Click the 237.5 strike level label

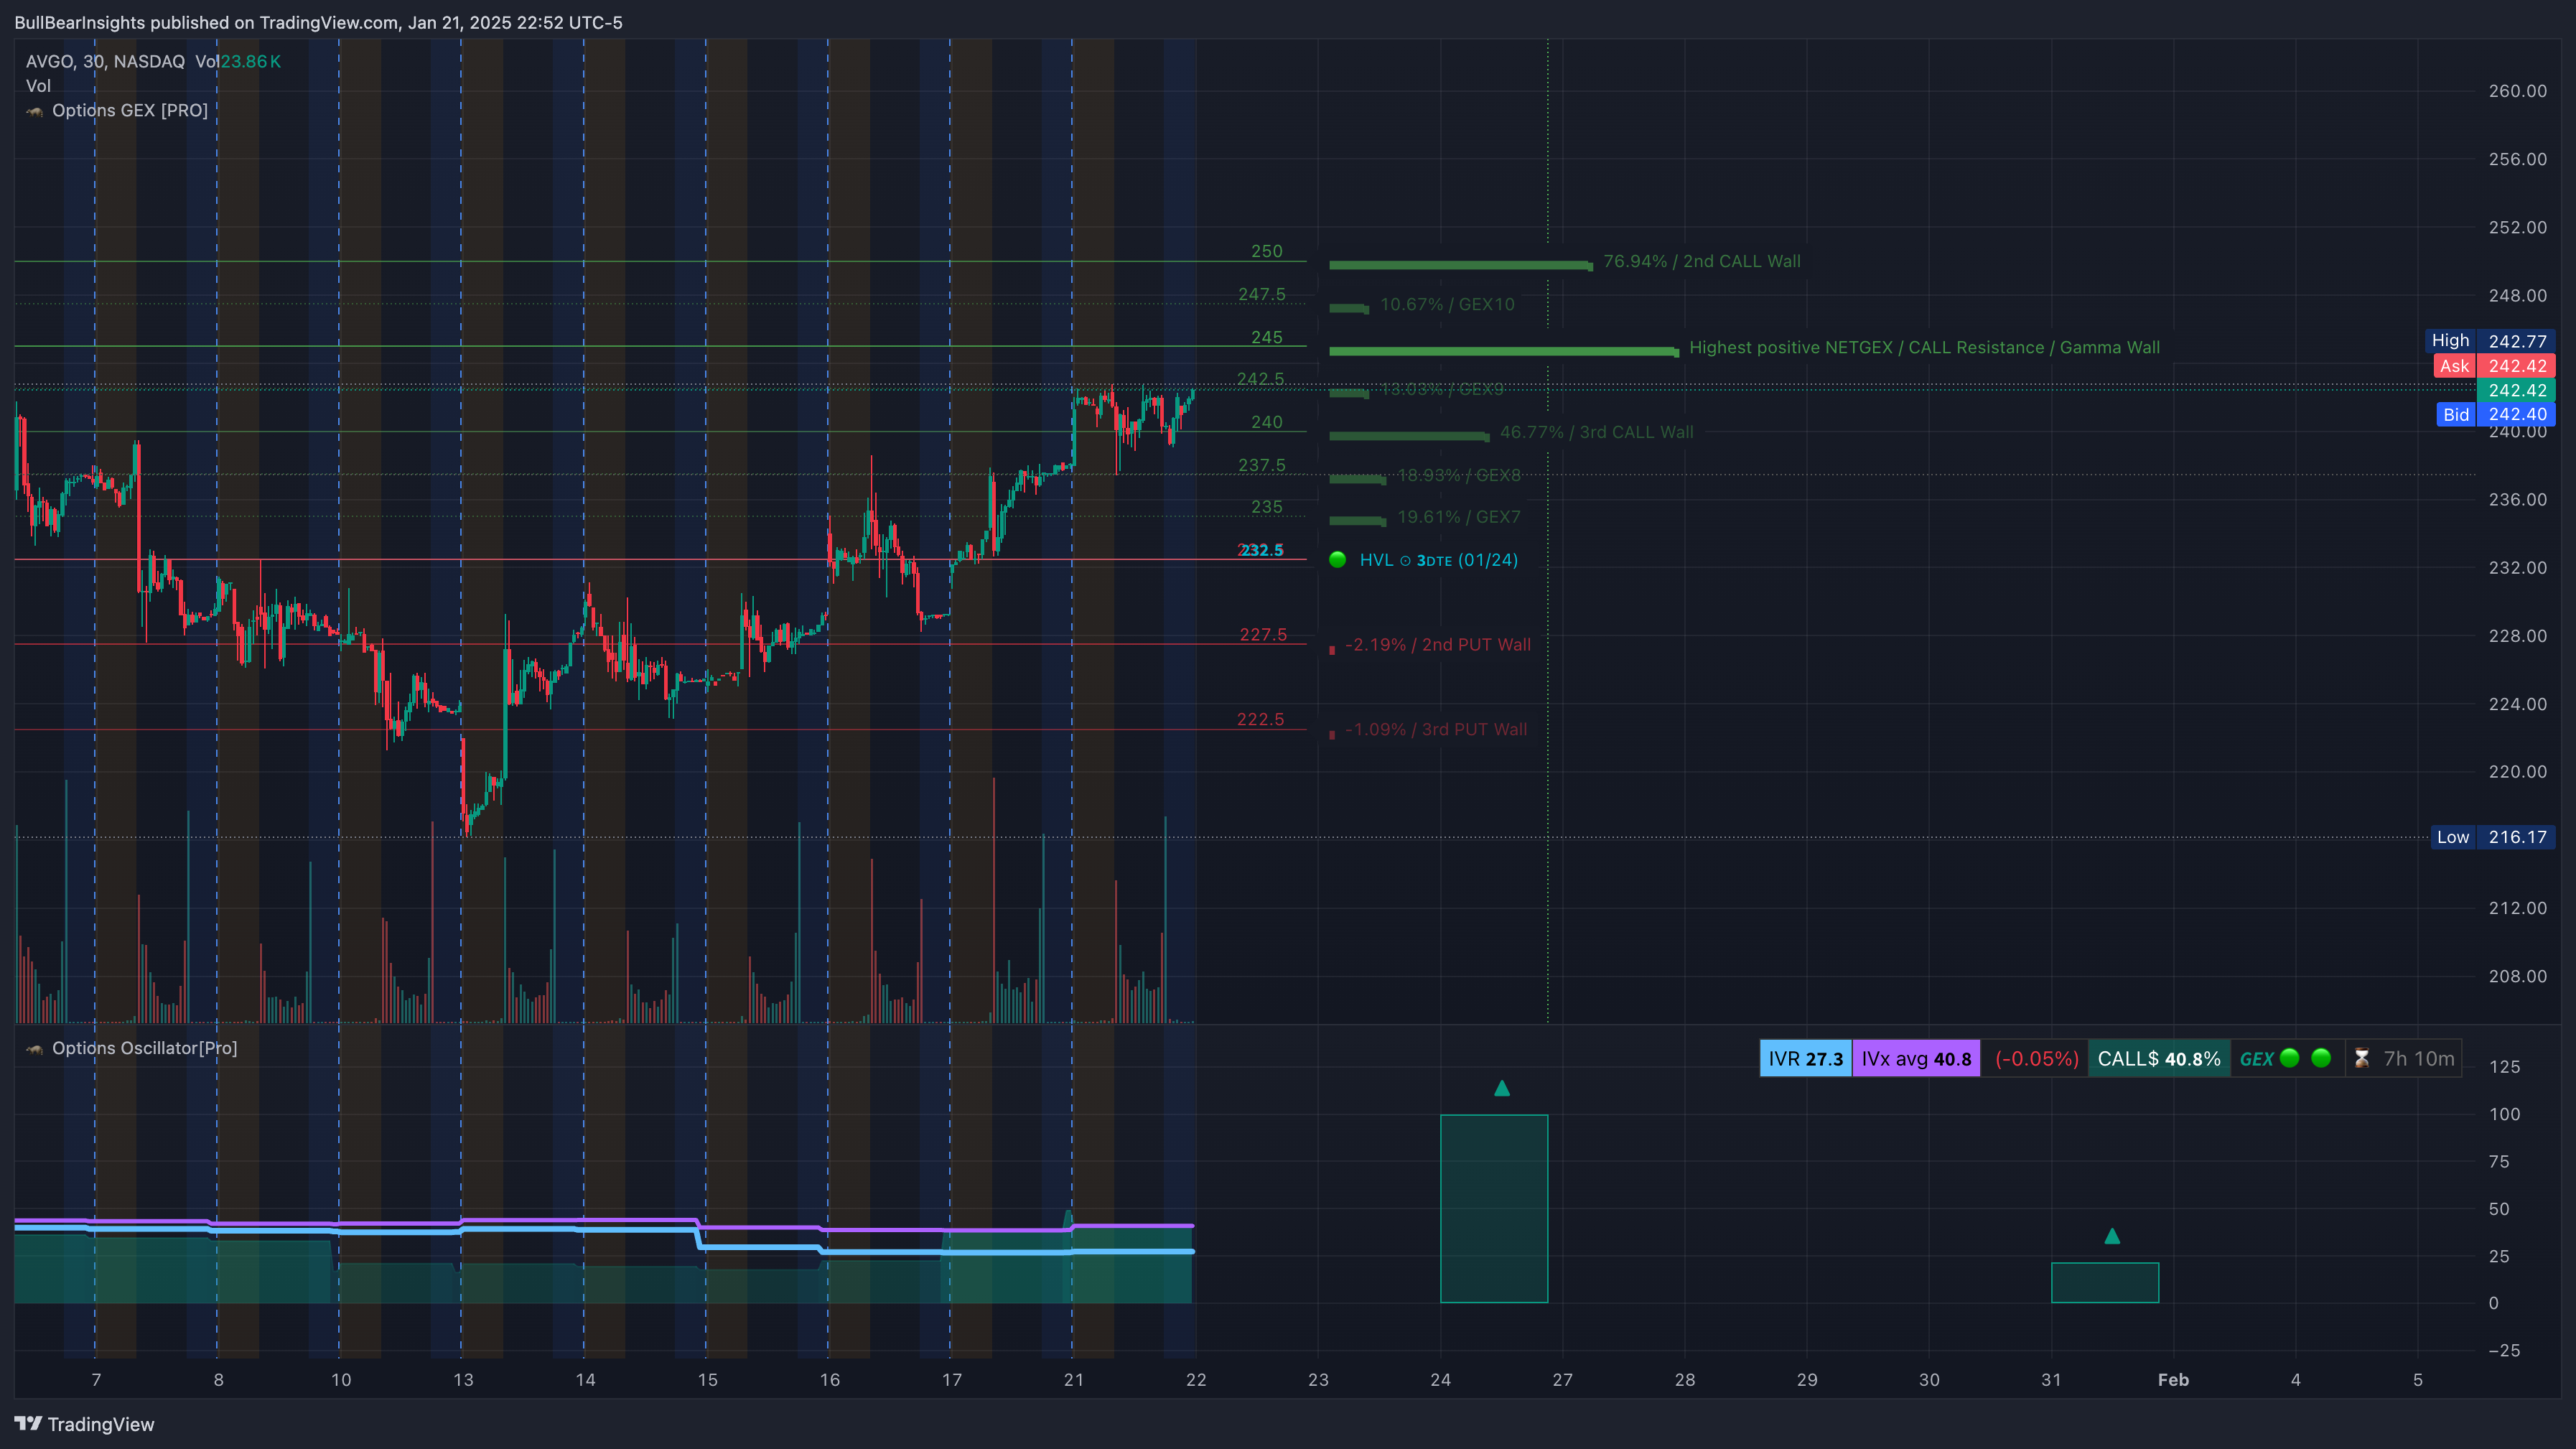(1261, 466)
